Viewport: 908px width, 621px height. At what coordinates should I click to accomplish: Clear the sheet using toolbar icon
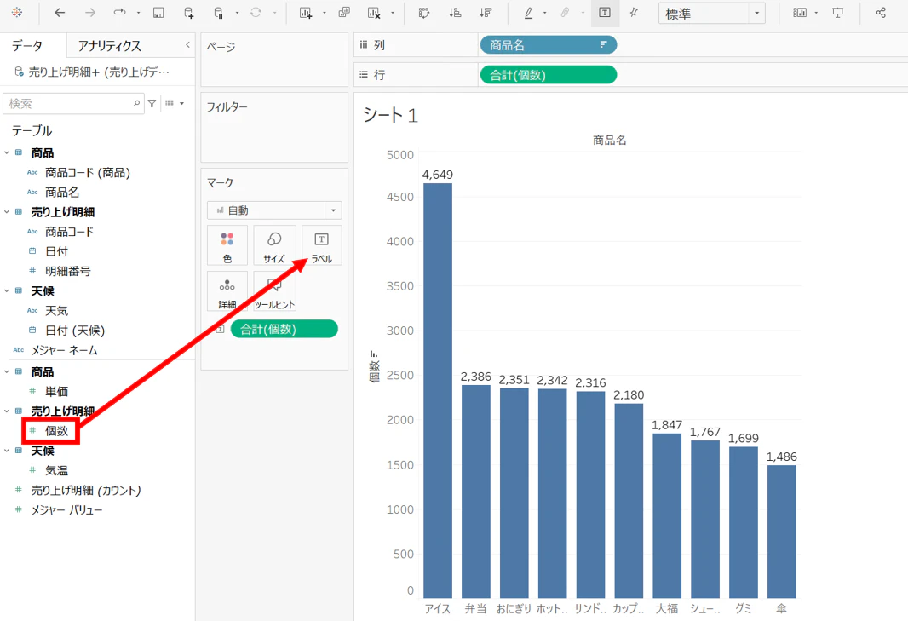coord(374,13)
